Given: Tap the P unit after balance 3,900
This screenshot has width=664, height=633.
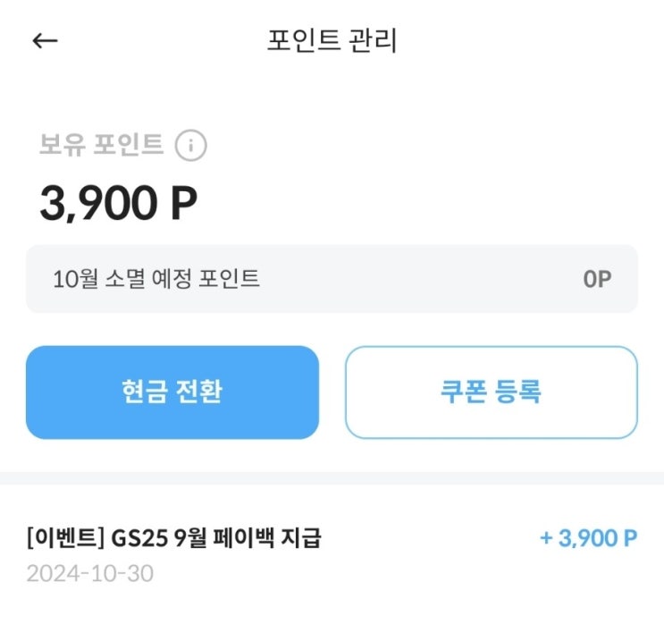Looking at the screenshot, I should [x=182, y=205].
